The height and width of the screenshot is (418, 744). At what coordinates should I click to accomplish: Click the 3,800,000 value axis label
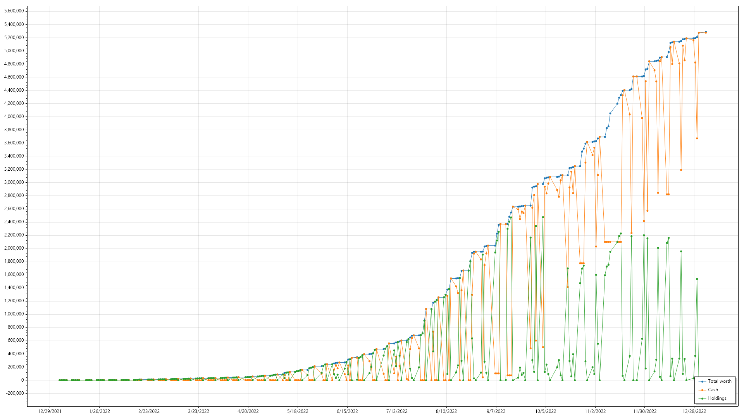click(x=14, y=130)
